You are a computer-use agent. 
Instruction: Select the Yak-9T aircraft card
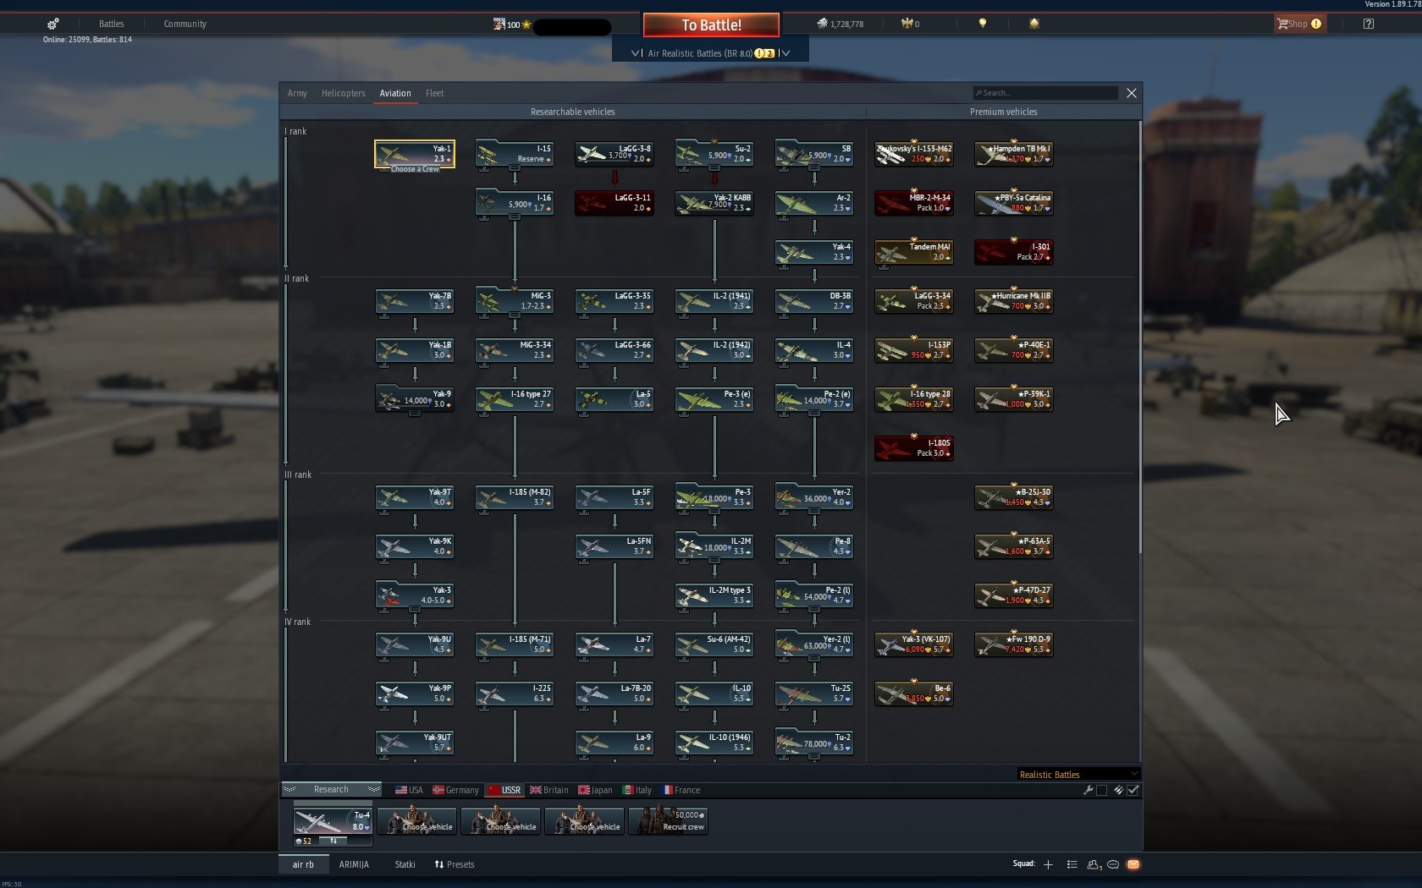[415, 497]
